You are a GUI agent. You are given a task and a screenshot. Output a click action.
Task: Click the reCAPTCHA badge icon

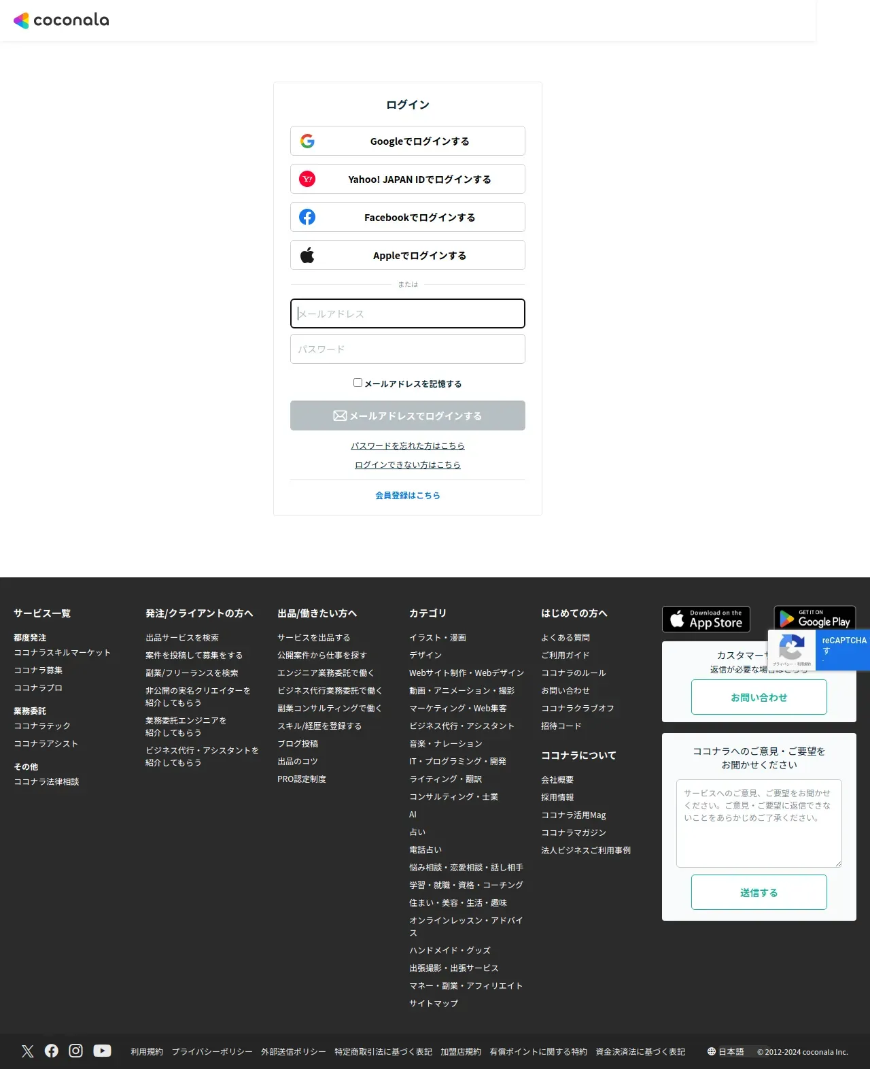(x=791, y=647)
